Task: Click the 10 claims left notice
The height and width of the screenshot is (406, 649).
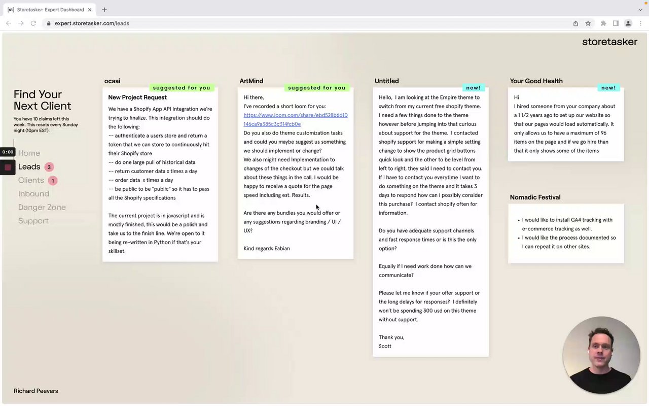Action: click(x=46, y=125)
